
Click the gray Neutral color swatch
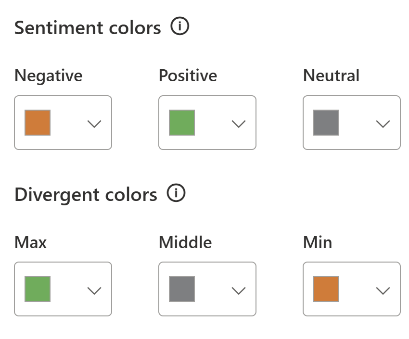point(326,123)
